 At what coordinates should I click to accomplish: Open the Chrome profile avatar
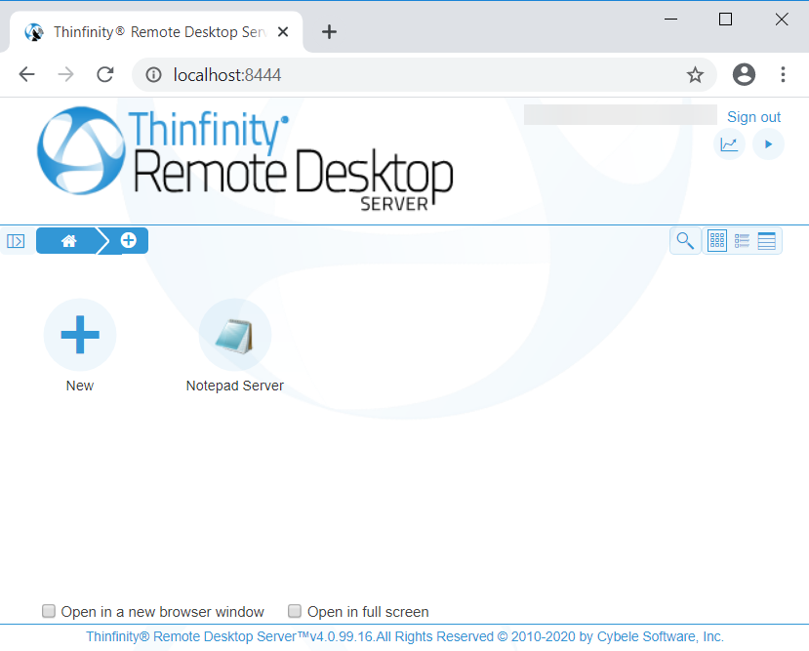point(744,75)
